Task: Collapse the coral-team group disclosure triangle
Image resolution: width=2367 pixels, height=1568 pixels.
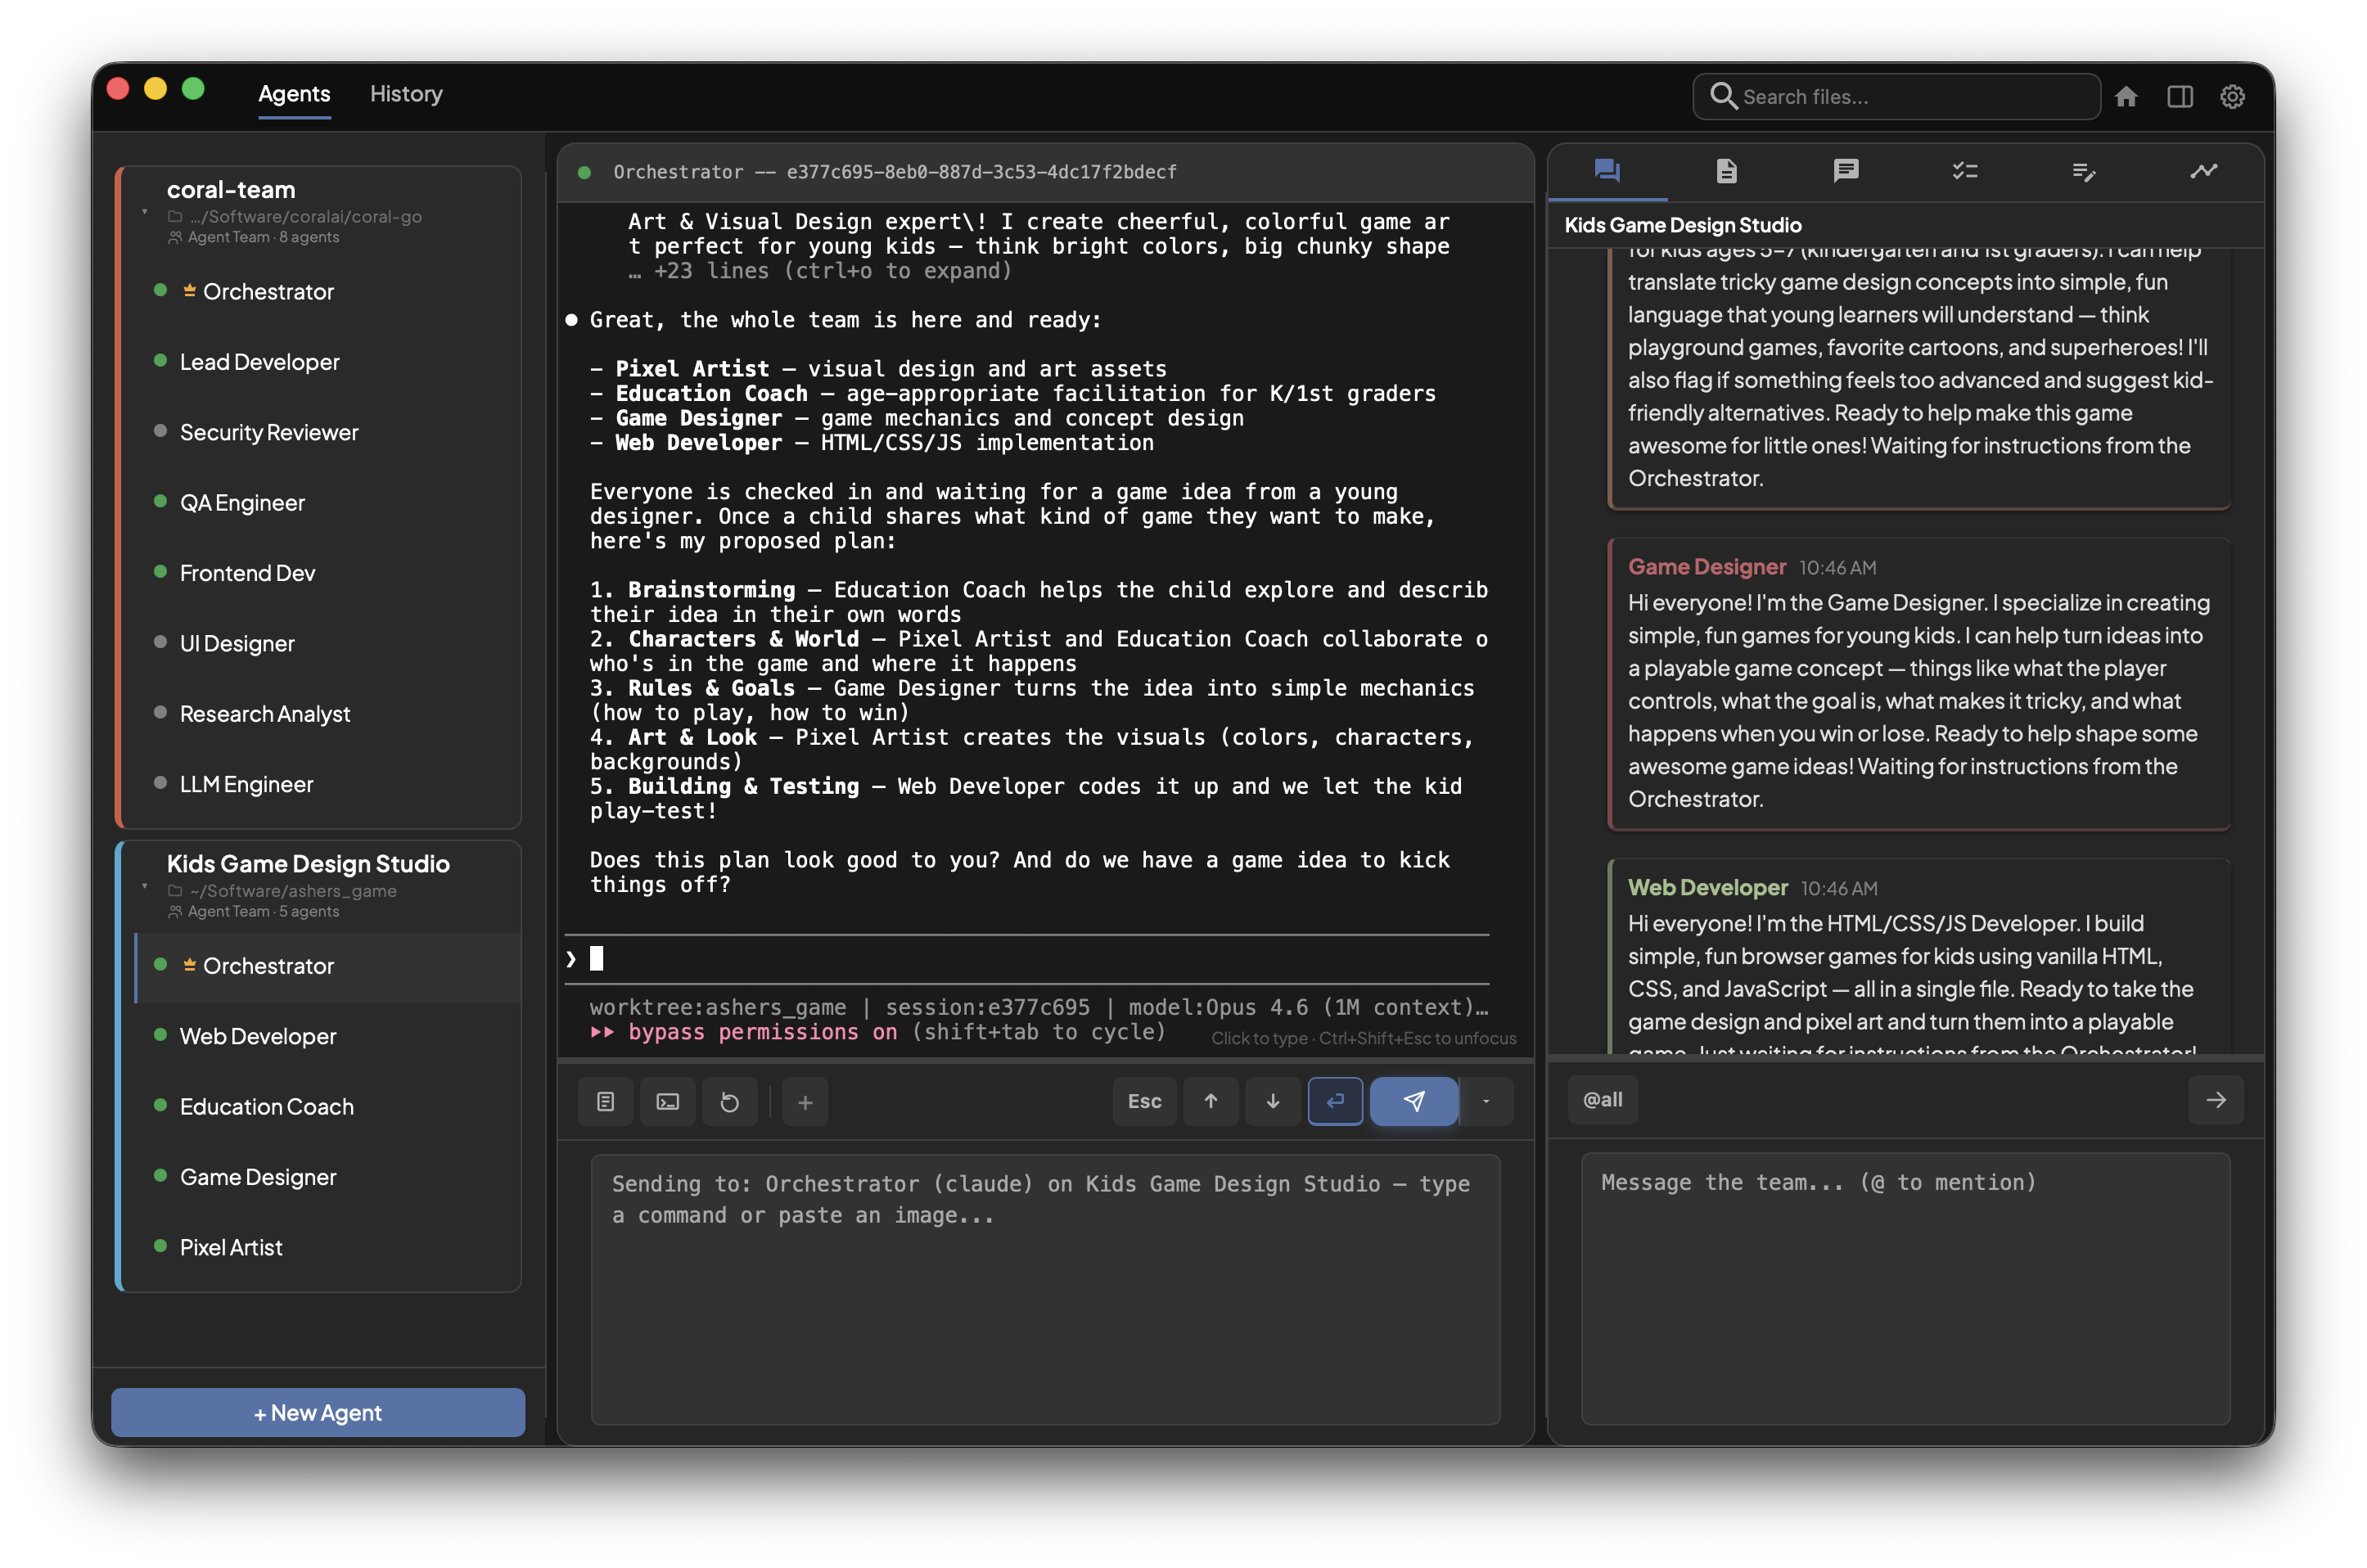Action: coord(145,214)
